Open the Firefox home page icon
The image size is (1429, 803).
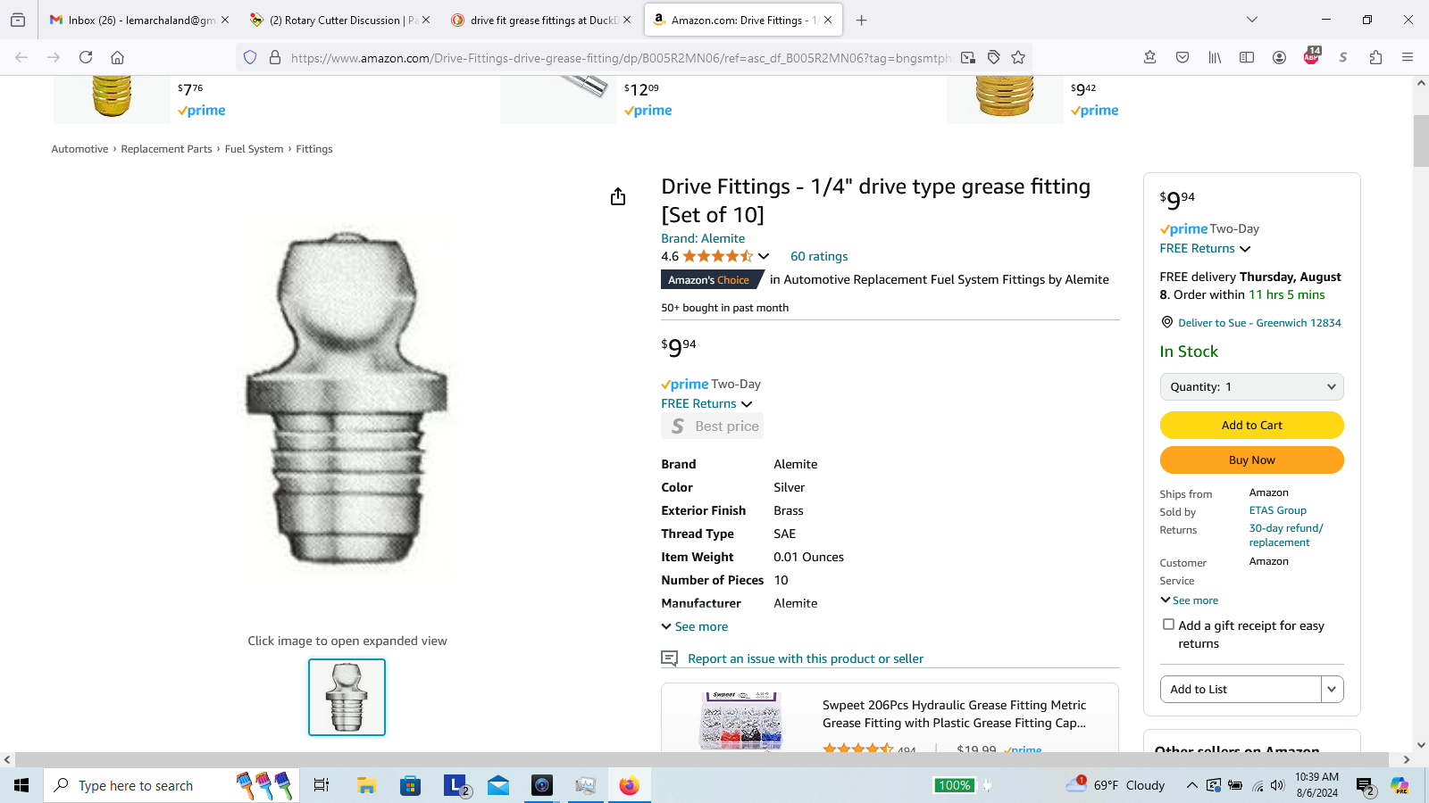click(x=117, y=57)
